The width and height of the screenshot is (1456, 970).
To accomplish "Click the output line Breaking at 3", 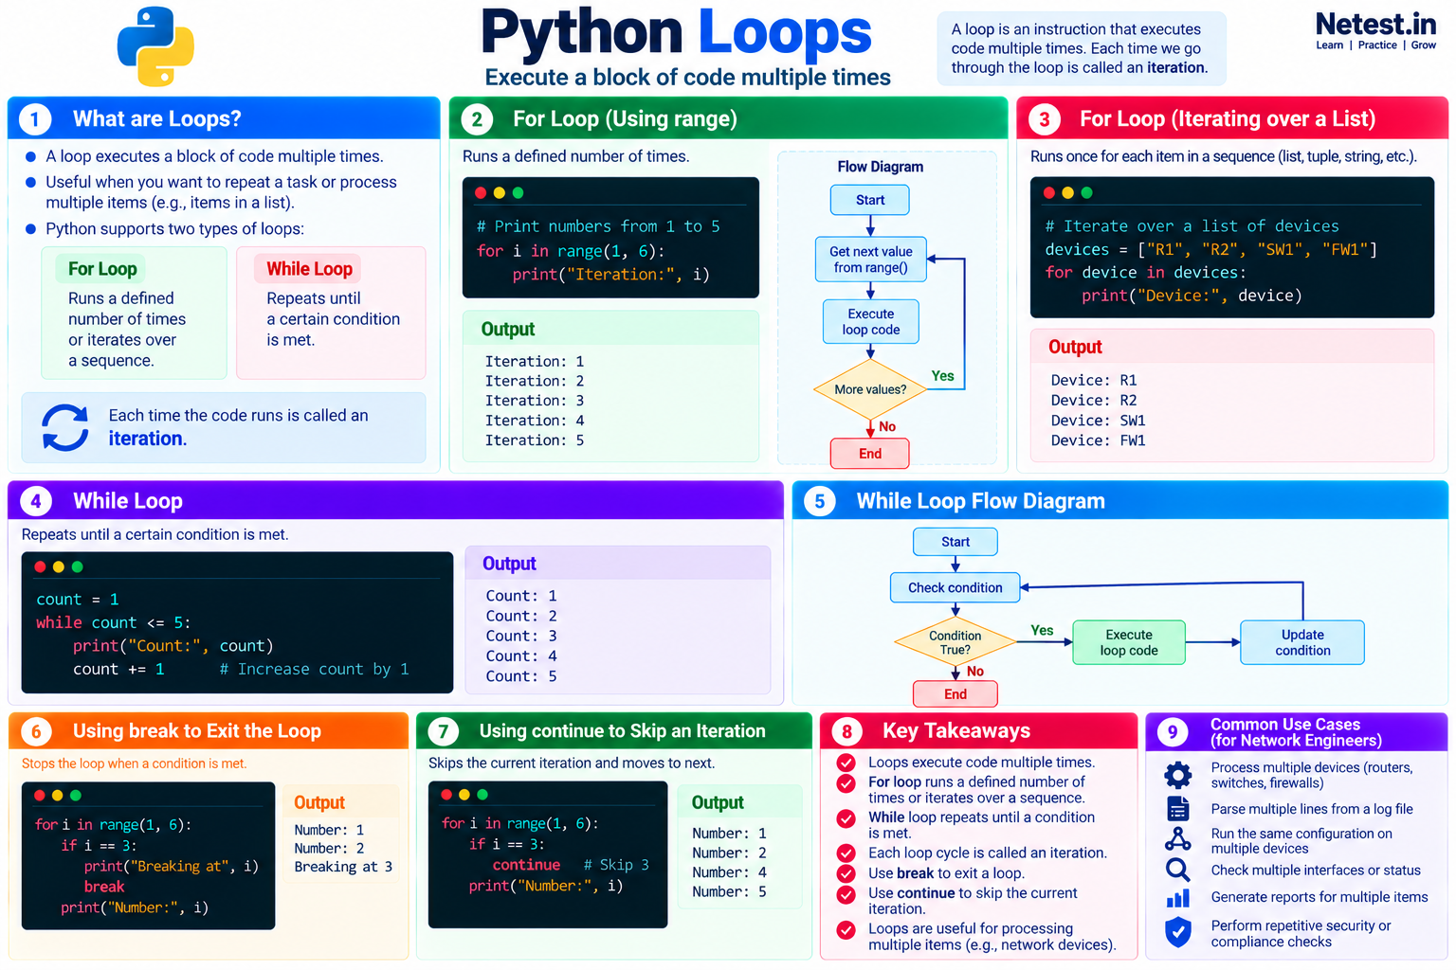I will tap(343, 867).
